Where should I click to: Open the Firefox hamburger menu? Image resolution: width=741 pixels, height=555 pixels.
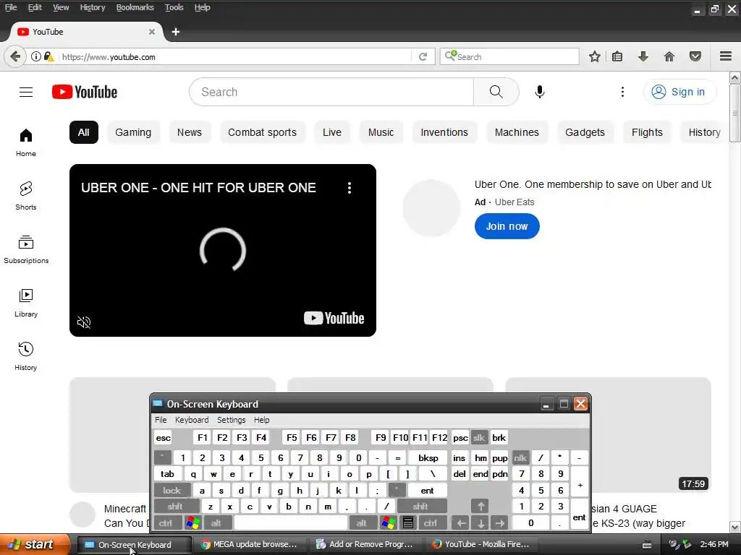[x=726, y=56]
